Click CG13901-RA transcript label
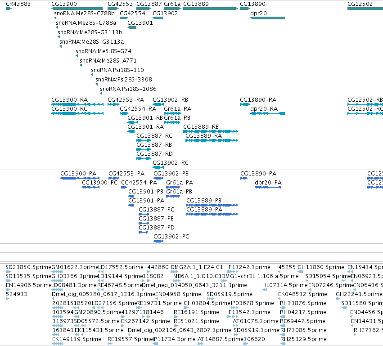Viewport: 383px width, 346px height. point(145,127)
